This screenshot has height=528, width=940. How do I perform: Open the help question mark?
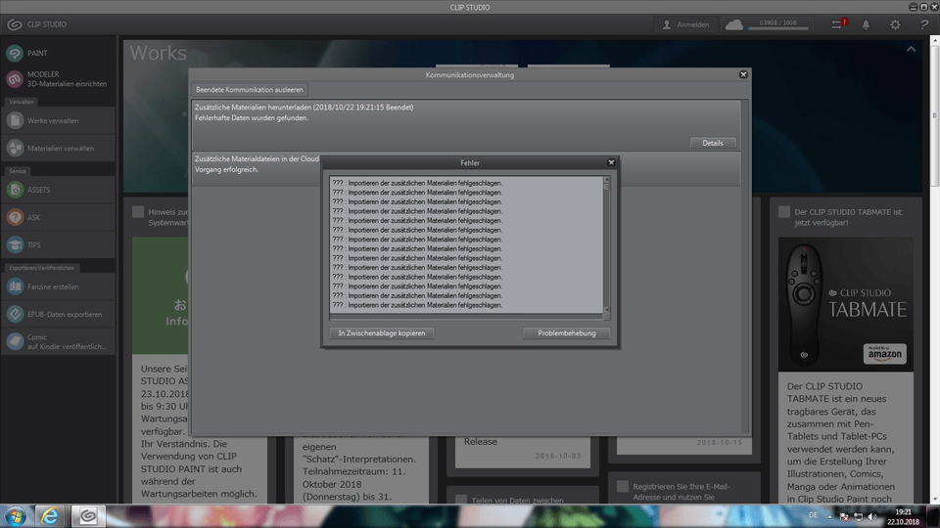tap(923, 24)
